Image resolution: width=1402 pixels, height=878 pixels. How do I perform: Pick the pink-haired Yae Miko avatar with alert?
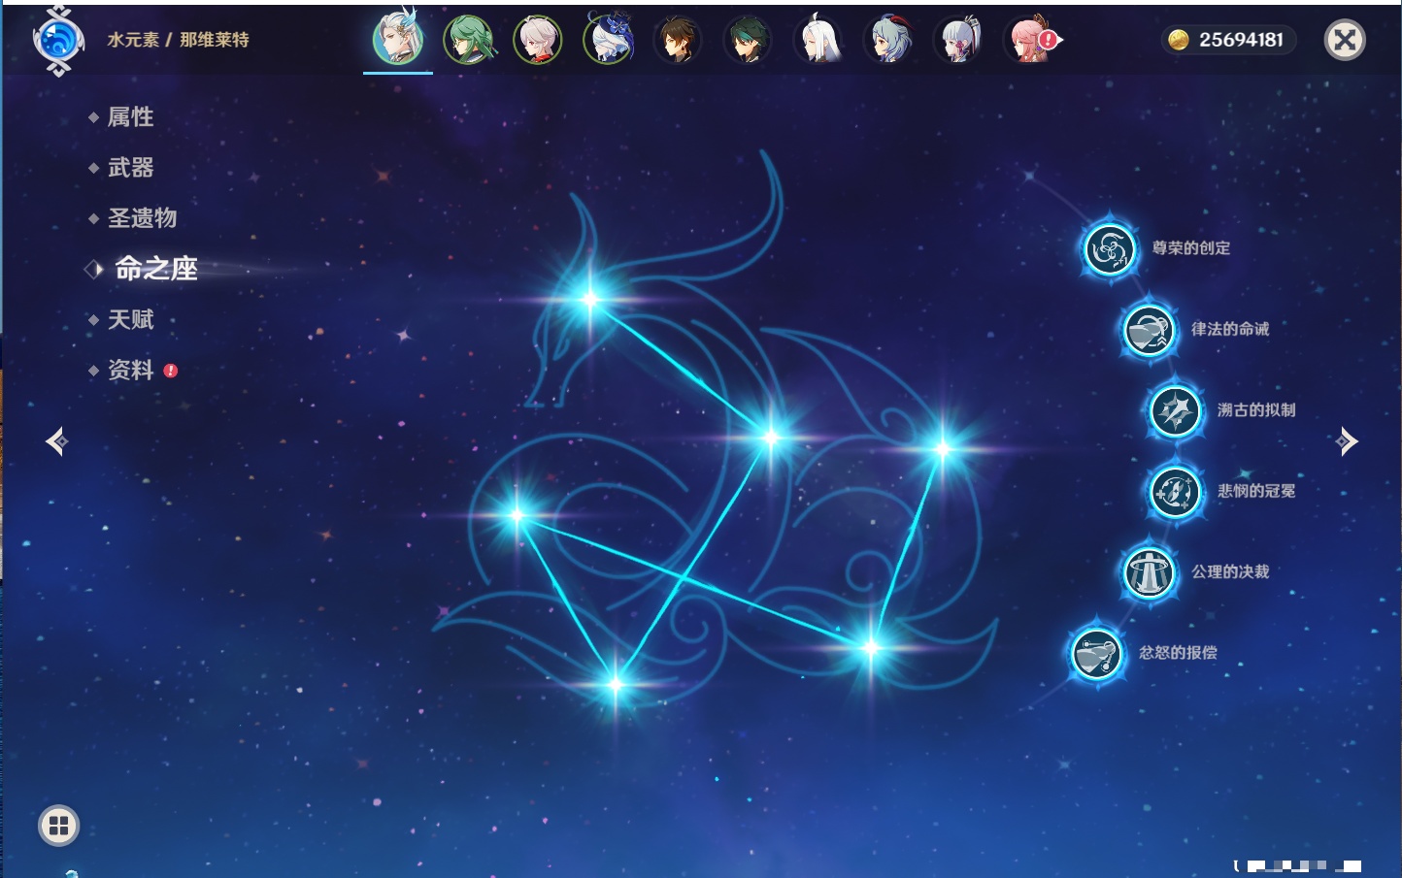tap(1029, 41)
